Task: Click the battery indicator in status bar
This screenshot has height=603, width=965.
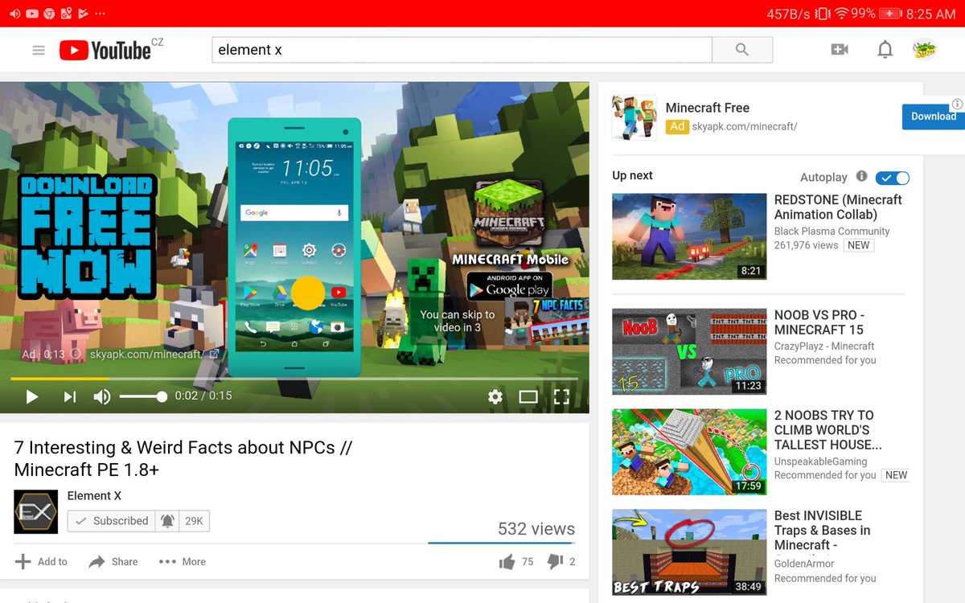Action: 890,14
